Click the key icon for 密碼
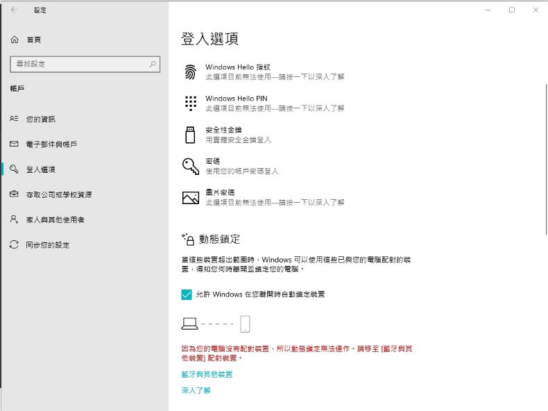This screenshot has width=548, height=411. (191, 166)
